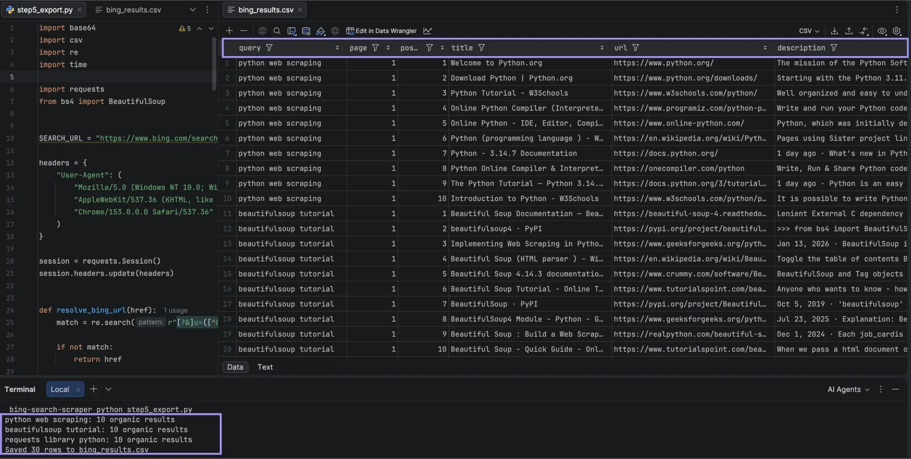Click the download/import data icon
911x459 pixels.
[x=834, y=31]
